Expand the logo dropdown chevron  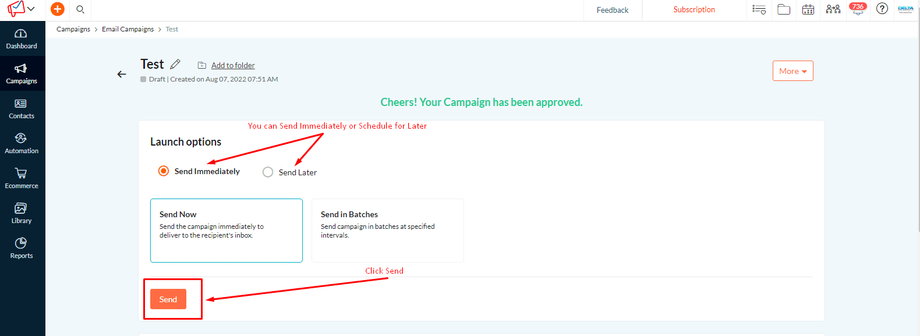31,9
